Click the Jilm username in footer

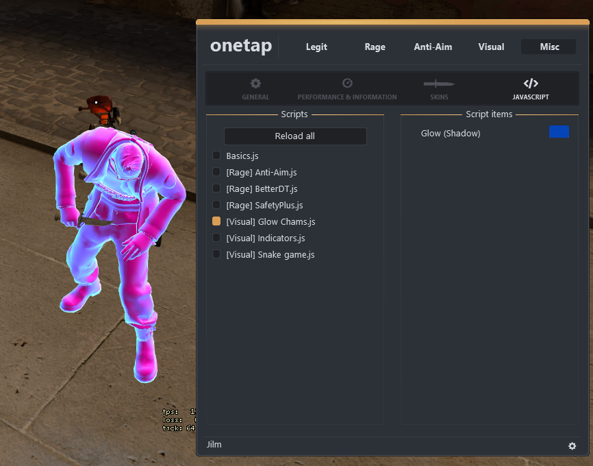pyautogui.click(x=214, y=445)
